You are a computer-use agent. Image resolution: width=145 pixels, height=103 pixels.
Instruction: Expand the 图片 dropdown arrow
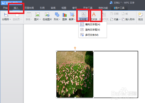(40, 19)
